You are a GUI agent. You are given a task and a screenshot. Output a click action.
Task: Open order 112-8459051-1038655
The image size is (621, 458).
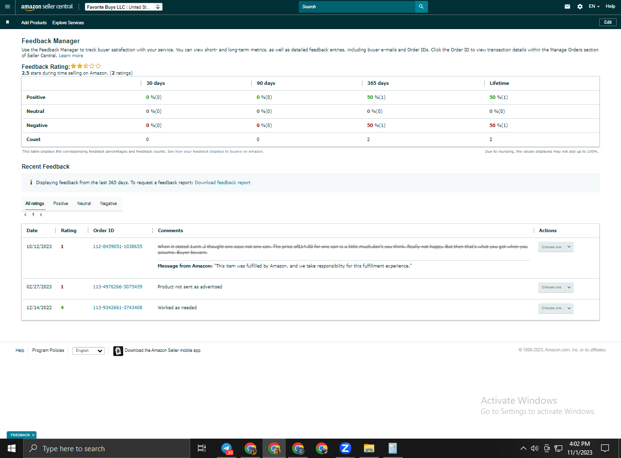(x=118, y=247)
